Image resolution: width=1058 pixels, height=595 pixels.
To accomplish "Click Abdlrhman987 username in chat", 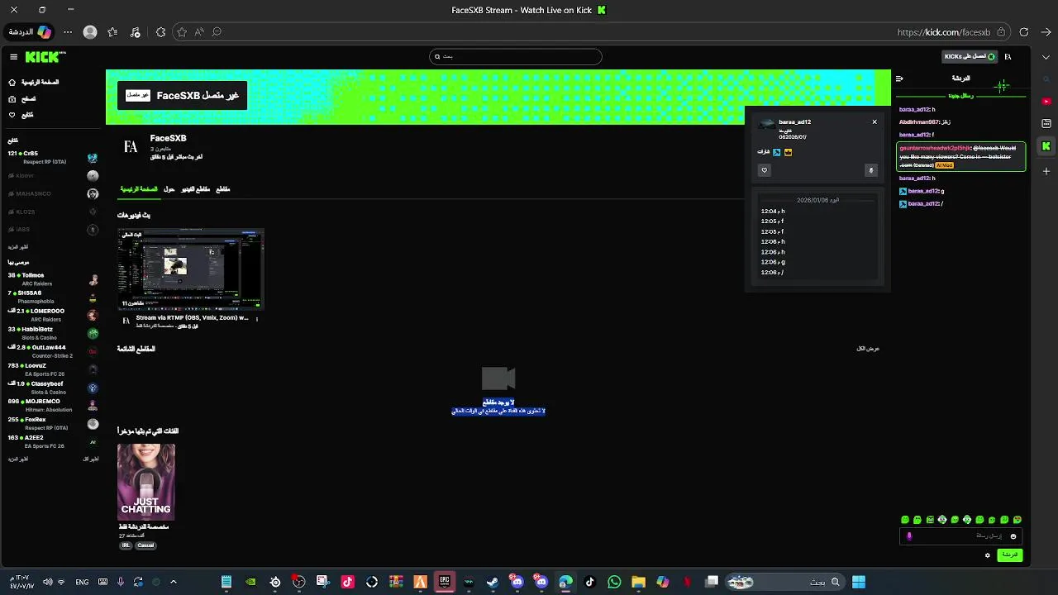I will coord(919,121).
